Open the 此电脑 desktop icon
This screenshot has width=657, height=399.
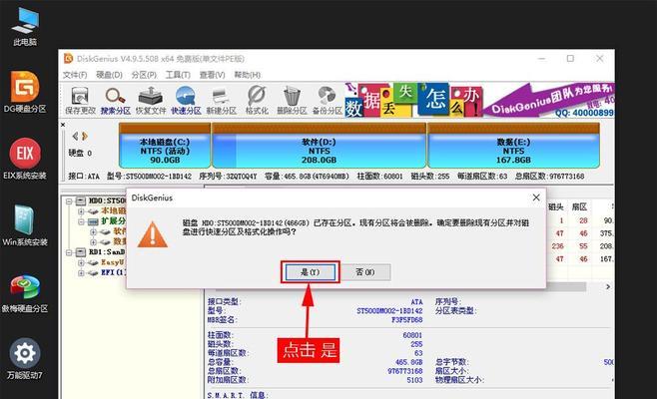point(25,25)
